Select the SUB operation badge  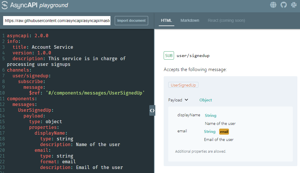pyautogui.click(x=169, y=55)
